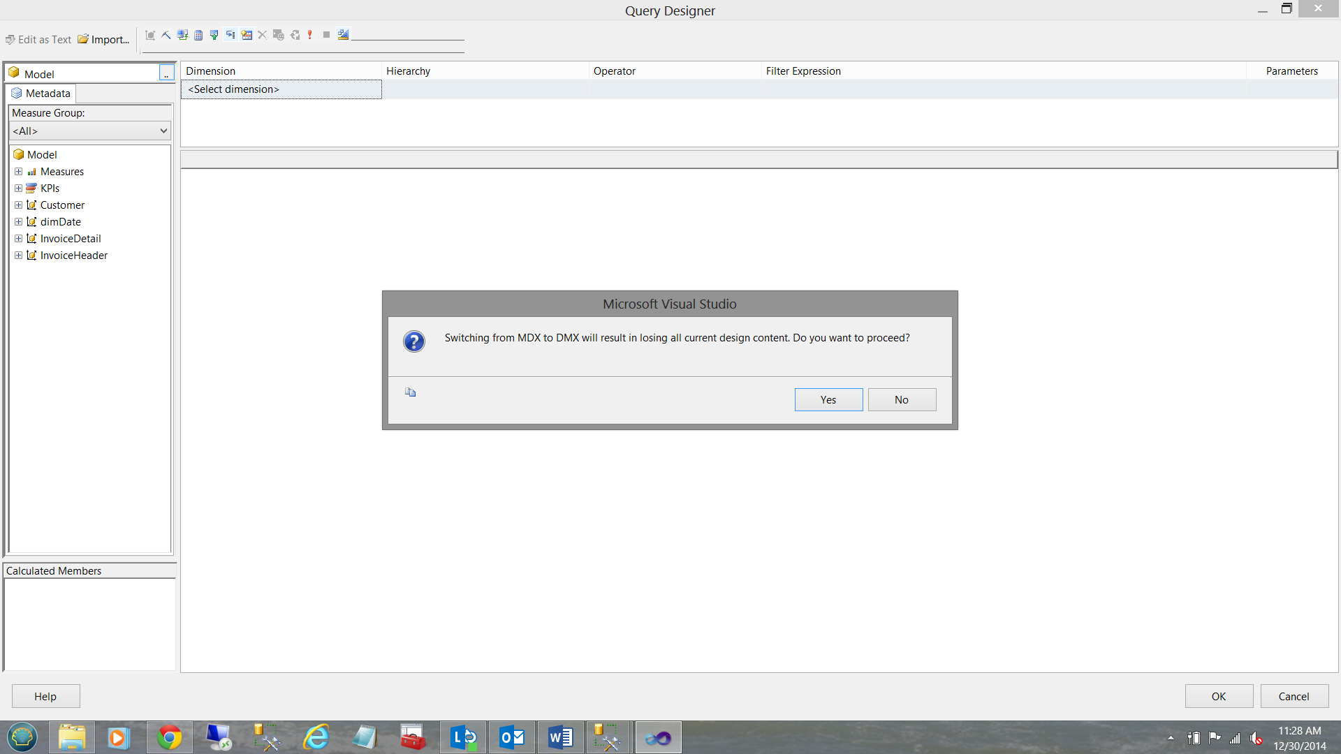Click Import button in toolbar
The height and width of the screenshot is (754, 1341).
(103, 40)
